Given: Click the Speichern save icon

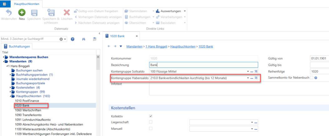Looking at the screenshot, I should (34, 13).
